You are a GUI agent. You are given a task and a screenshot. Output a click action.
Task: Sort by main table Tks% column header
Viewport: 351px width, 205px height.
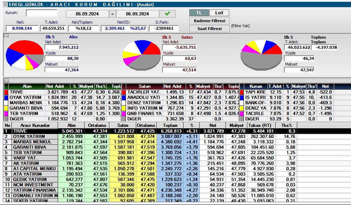coord(286,125)
